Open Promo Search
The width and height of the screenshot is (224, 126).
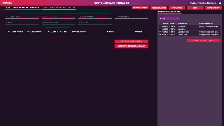pyautogui.click(x=140, y=8)
